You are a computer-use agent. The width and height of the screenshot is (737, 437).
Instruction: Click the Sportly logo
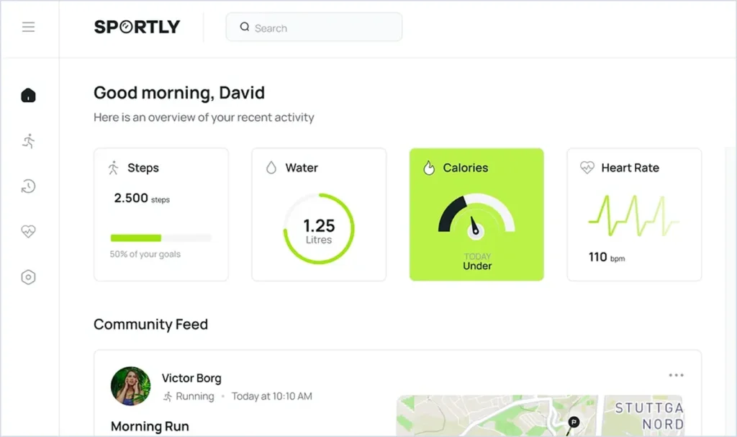pos(137,27)
